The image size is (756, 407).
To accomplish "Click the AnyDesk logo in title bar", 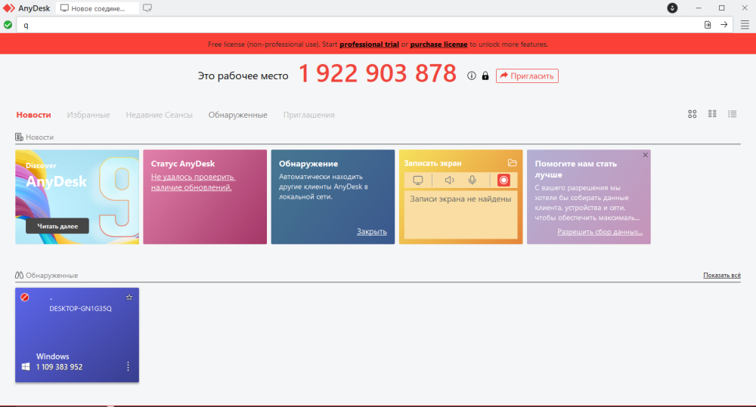I will [x=8, y=8].
